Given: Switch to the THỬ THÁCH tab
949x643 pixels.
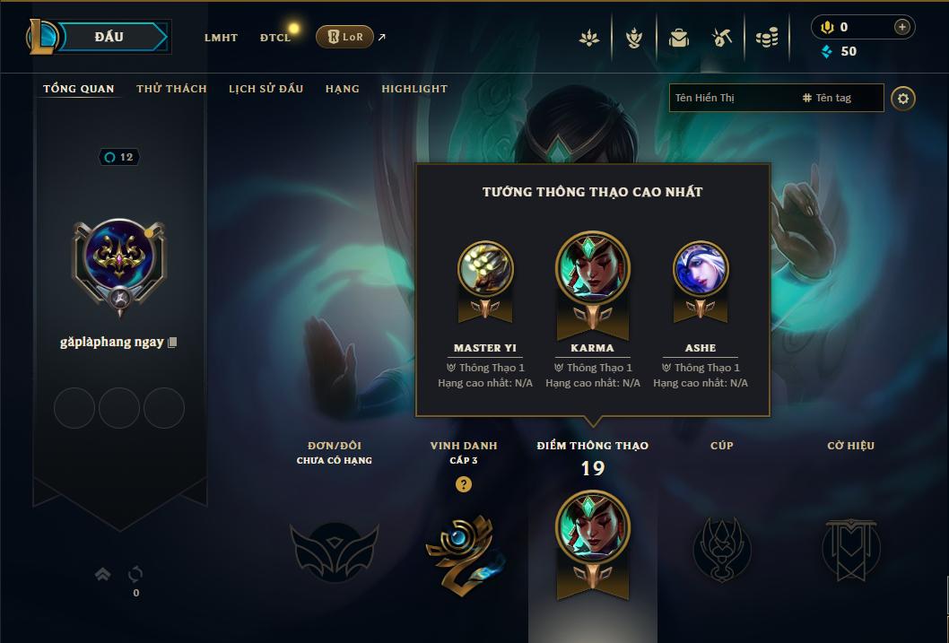Looking at the screenshot, I should pos(172,89).
